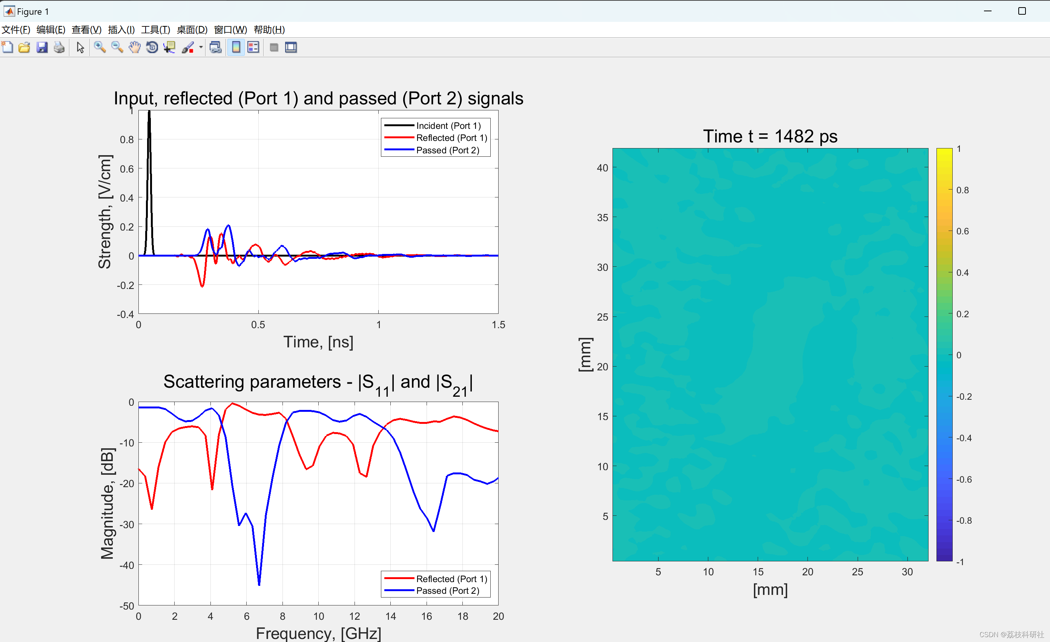Activate the Pan hand tool
1050x642 pixels.
pyautogui.click(x=135, y=47)
